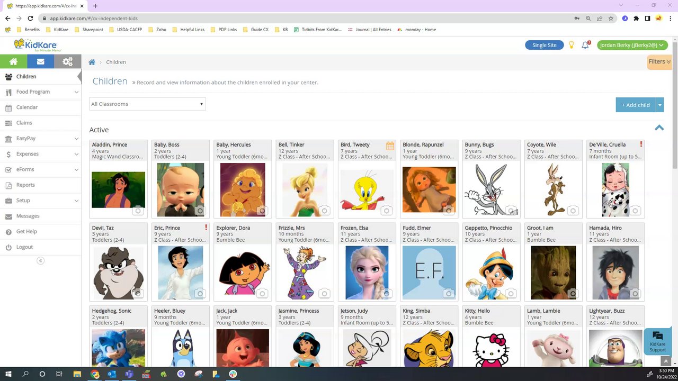Viewport: 678px width, 381px height.
Task: Open the All Classrooms dropdown
Action: coord(147,104)
